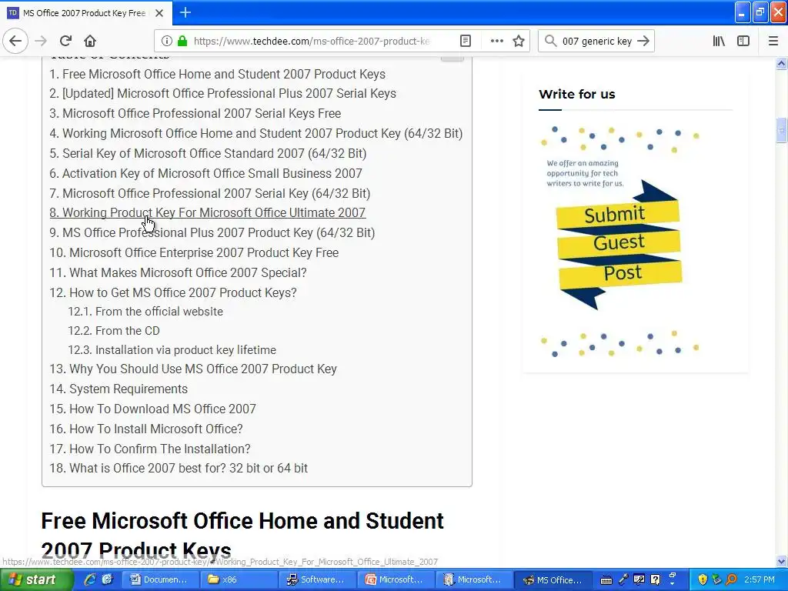Open the Firefox home page
Image resolution: width=788 pixels, height=591 pixels.
[90, 41]
